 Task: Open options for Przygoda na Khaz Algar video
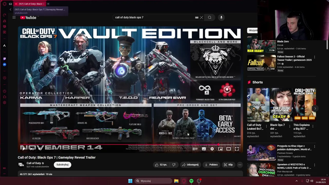[x=314, y=146]
